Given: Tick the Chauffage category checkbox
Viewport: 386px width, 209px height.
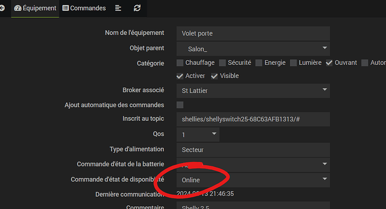Looking at the screenshot, I should (x=180, y=63).
